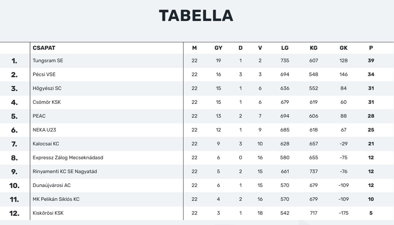The image size is (394, 225).
Task: Click Dunaújvárosi AC team name
Action: click(x=52, y=185)
